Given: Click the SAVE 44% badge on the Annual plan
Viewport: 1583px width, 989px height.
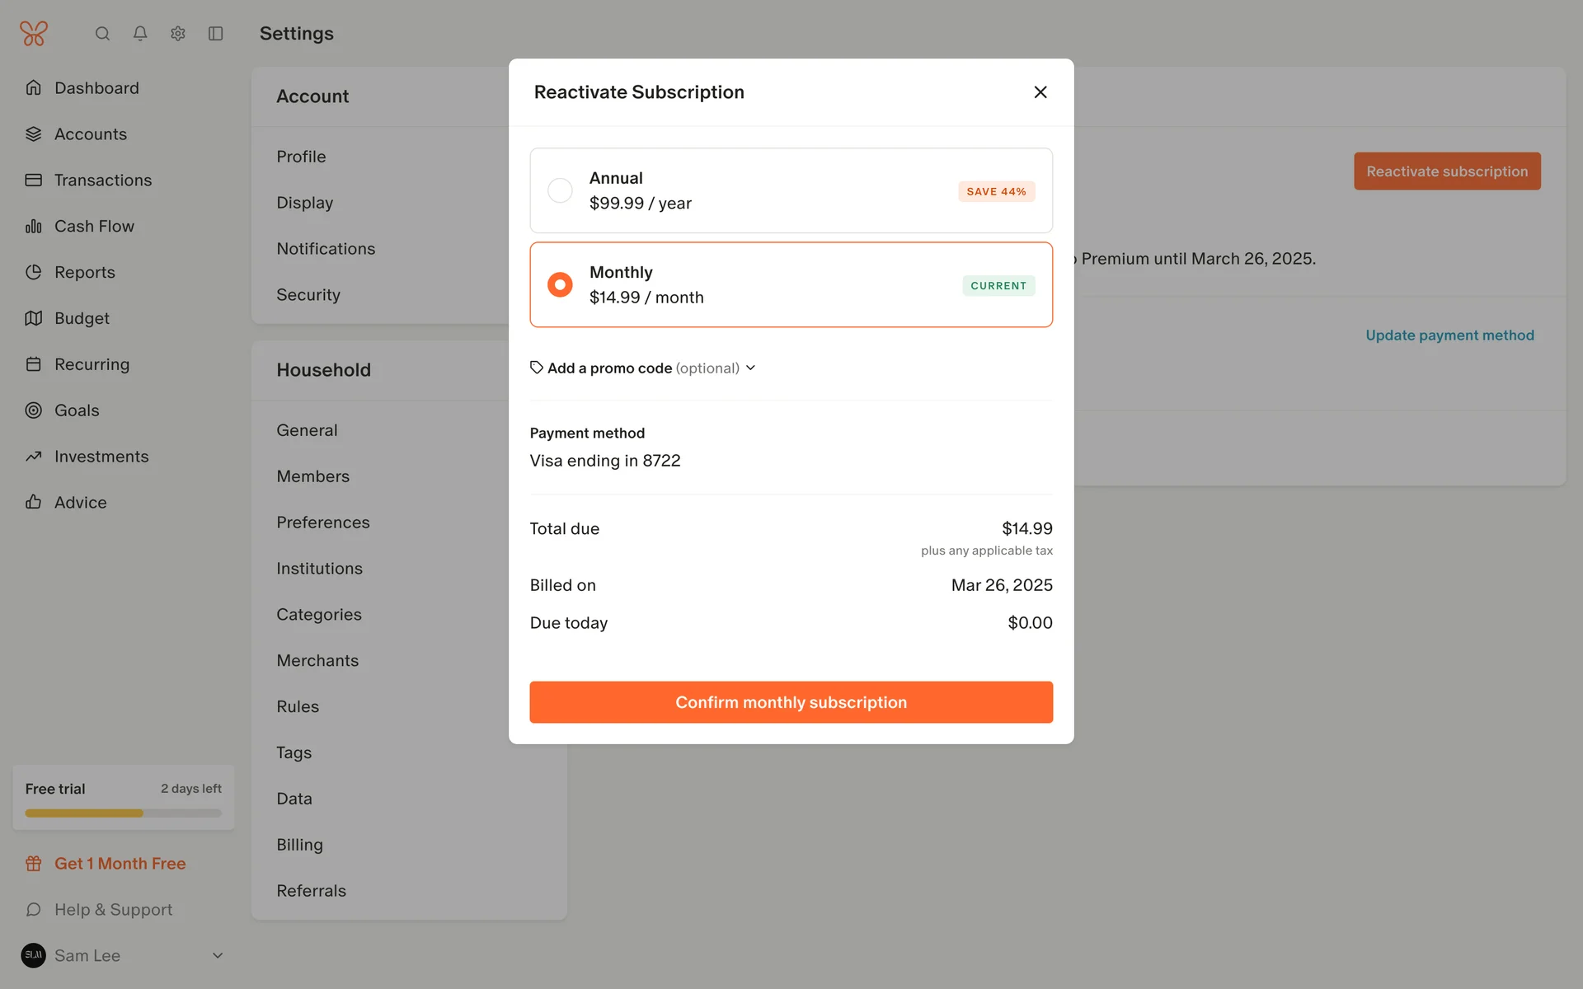Looking at the screenshot, I should point(996,191).
